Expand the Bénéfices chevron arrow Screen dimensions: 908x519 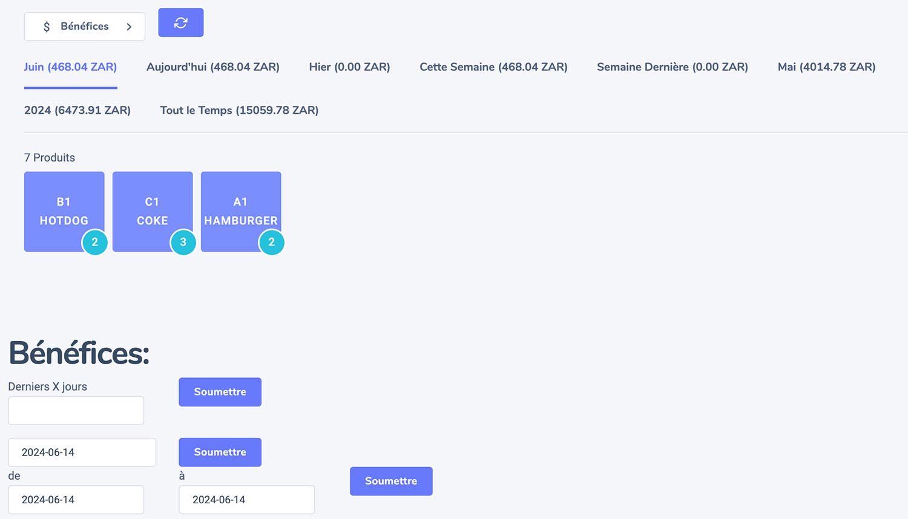tap(129, 27)
